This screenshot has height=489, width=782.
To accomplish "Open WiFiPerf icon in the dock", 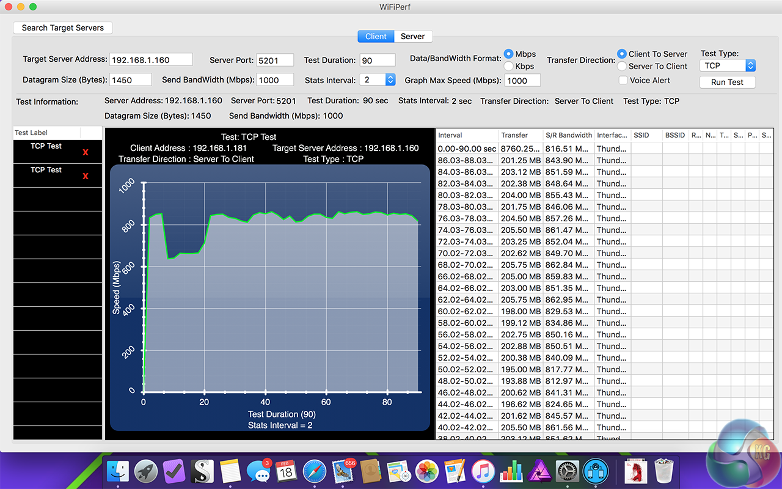I will coord(594,472).
